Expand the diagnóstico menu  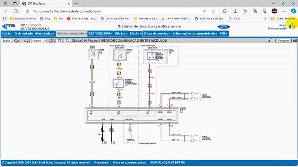(45, 33)
